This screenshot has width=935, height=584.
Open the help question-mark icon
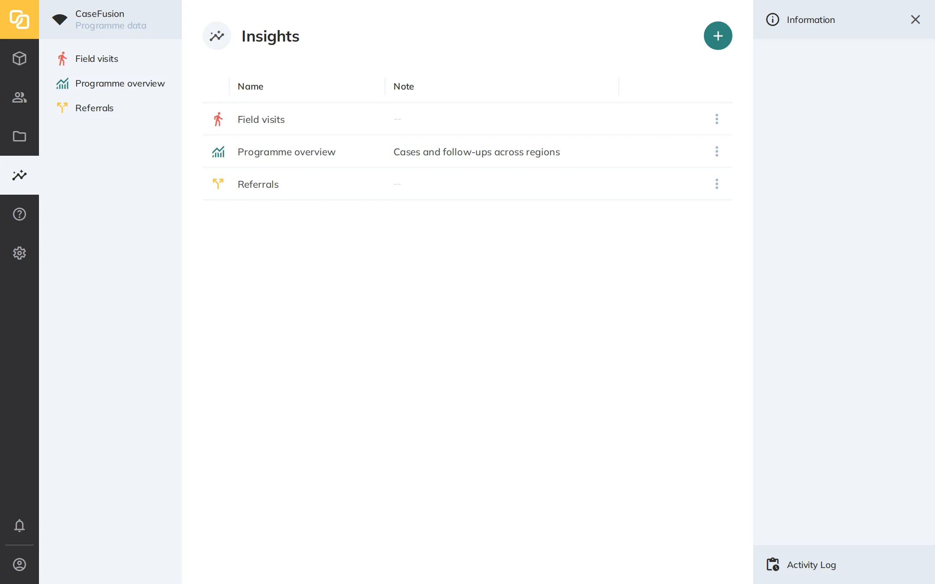(19, 214)
